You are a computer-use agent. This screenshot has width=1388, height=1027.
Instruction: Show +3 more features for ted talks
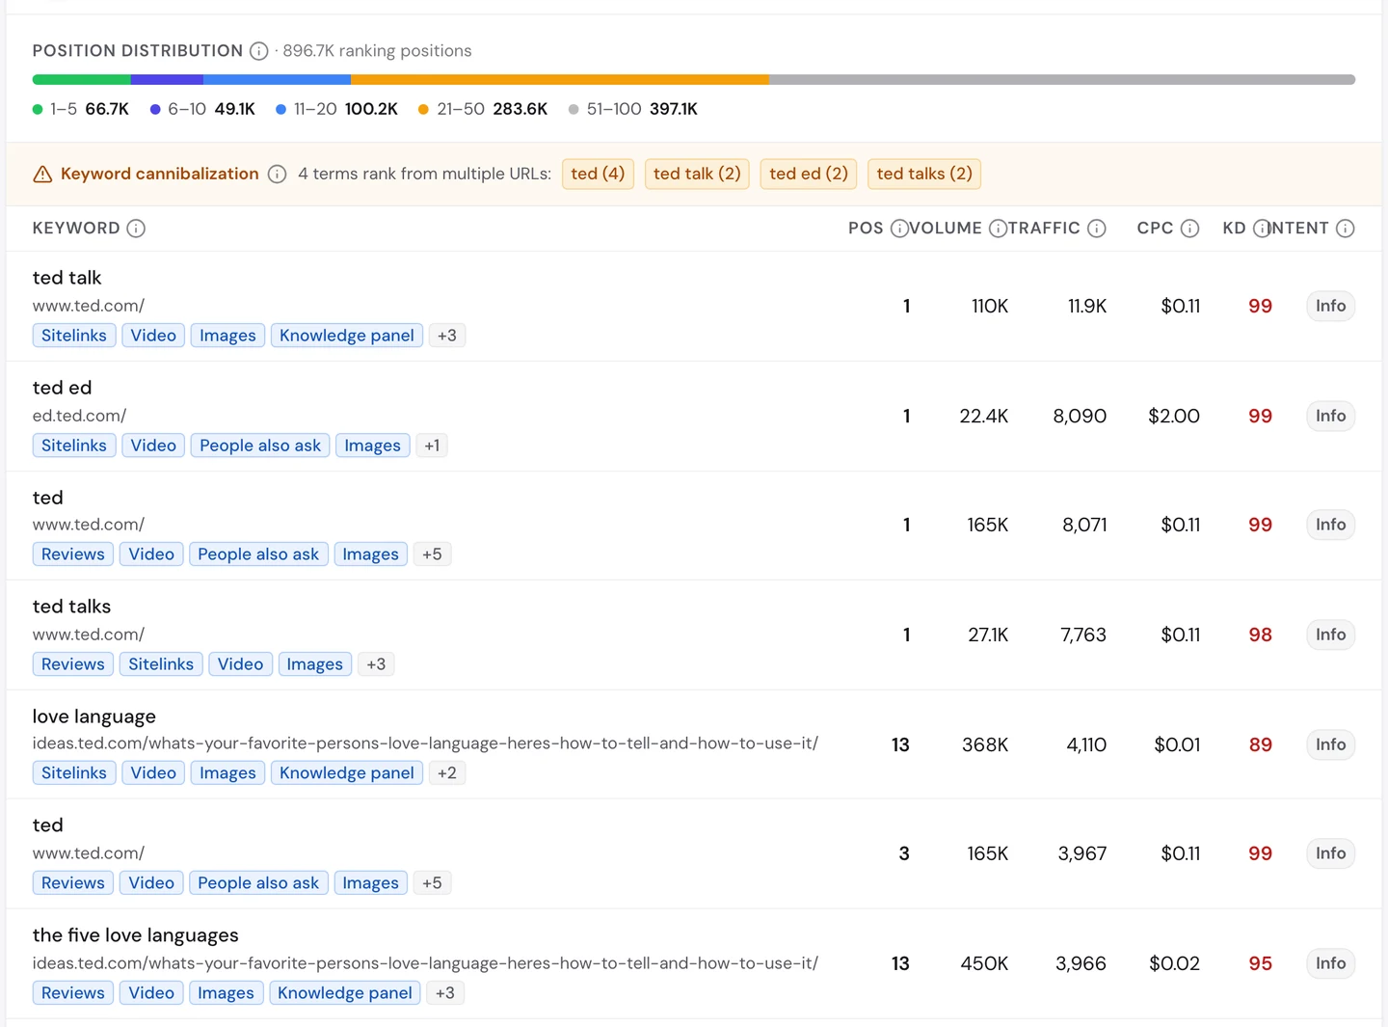[x=376, y=664]
